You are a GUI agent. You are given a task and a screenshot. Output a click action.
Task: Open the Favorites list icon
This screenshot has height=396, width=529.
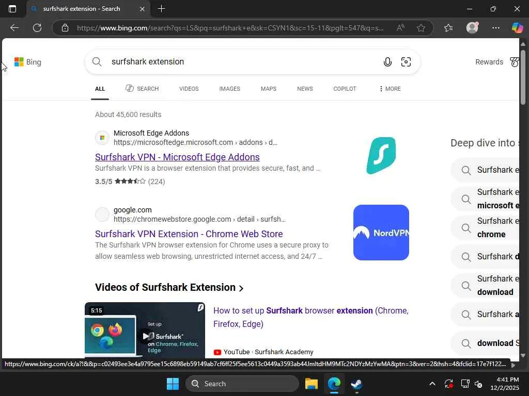448,28
